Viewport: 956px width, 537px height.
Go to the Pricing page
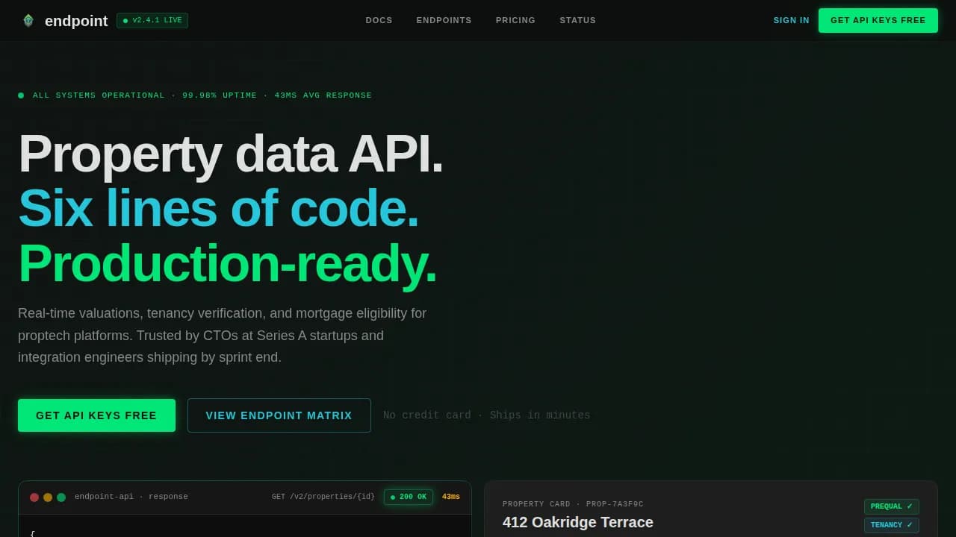(x=515, y=20)
